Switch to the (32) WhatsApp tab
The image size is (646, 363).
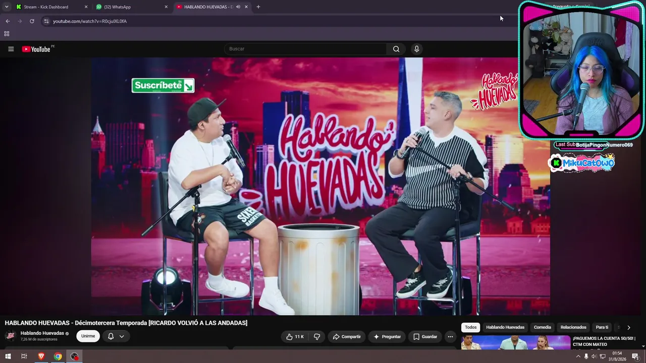[131, 7]
